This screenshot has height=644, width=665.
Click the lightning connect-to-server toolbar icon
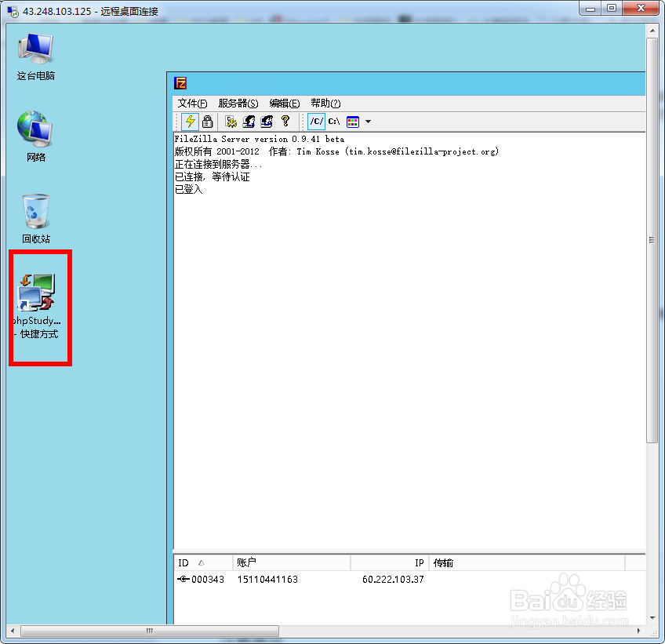(190, 122)
